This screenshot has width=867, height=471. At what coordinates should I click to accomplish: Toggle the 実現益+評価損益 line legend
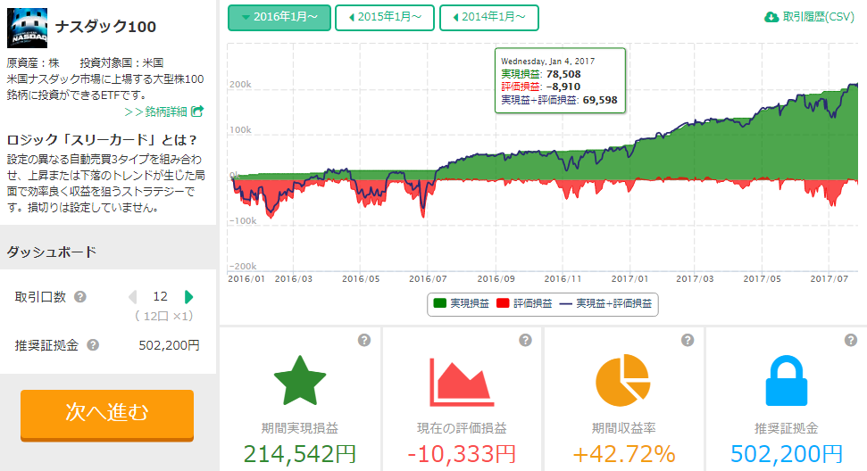tap(606, 303)
